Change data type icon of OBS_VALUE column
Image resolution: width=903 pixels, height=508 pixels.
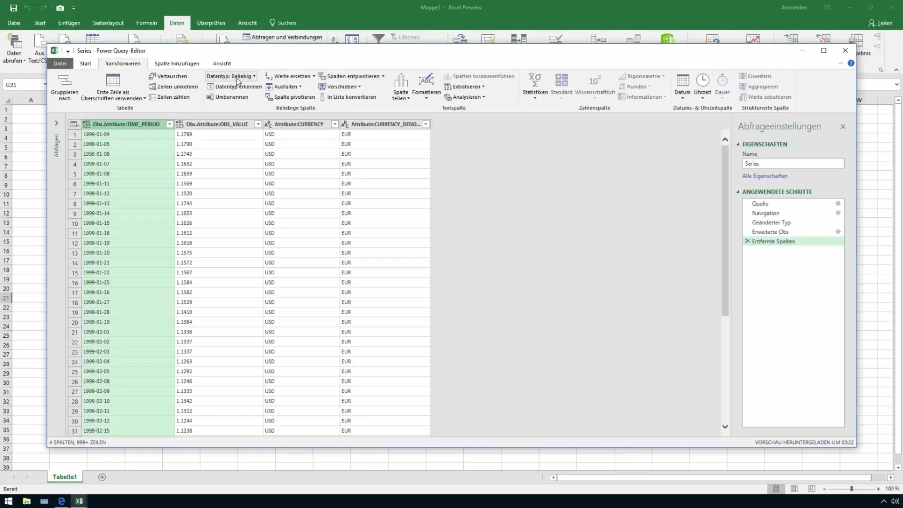coord(180,124)
